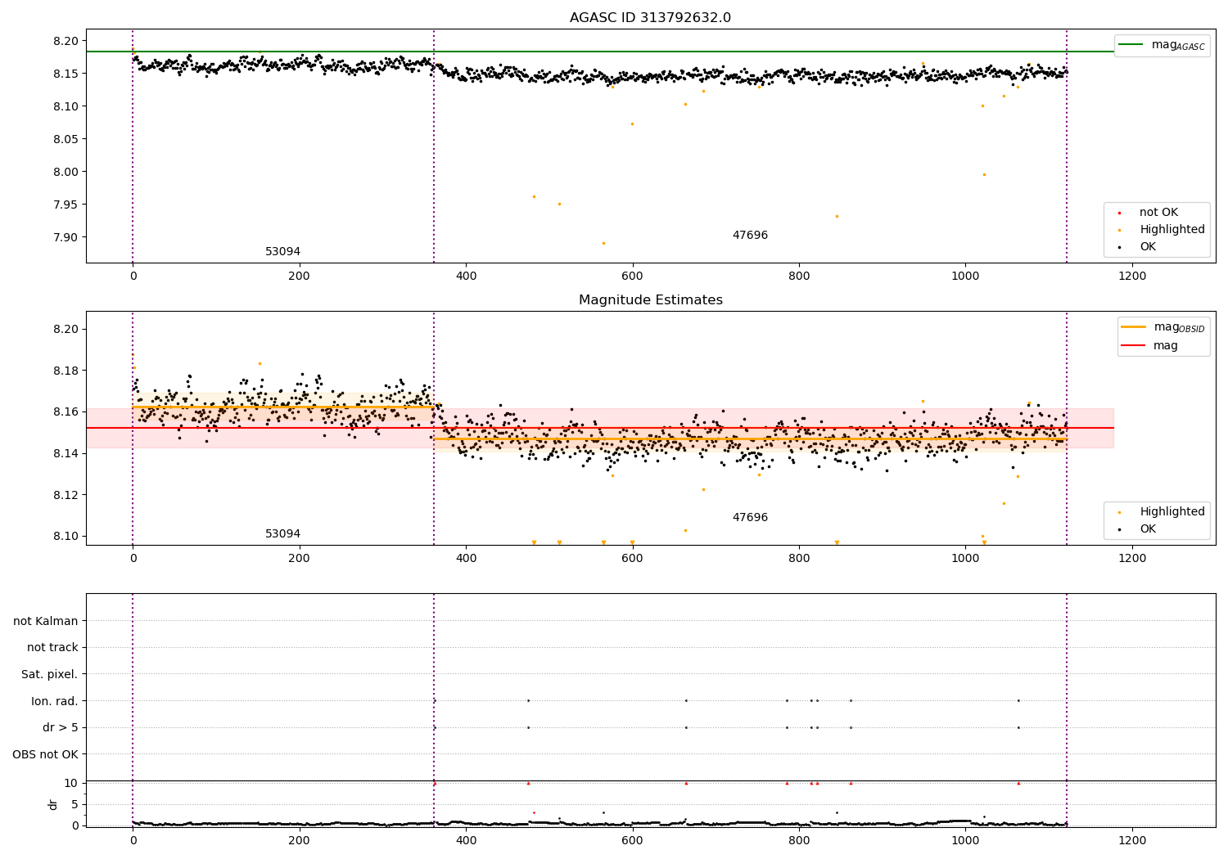
Task: Click the '800' x-tick under the bottom plot
Action: coord(799,841)
